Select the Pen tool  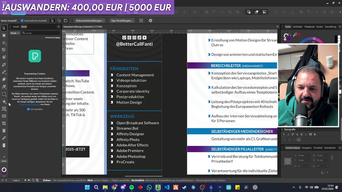(4, 65)
